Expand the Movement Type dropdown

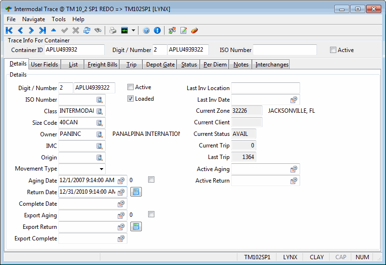[101, 169]
